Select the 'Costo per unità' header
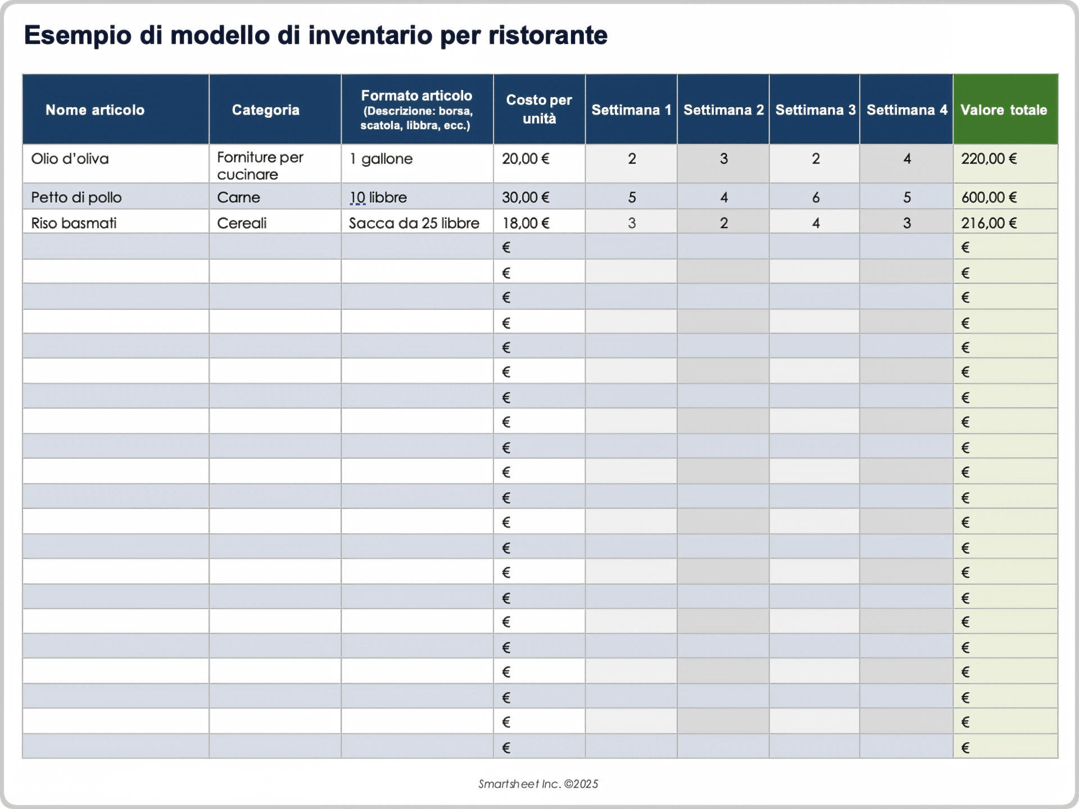The width and height of the screenshot is (1079, 809). point(539,110)
